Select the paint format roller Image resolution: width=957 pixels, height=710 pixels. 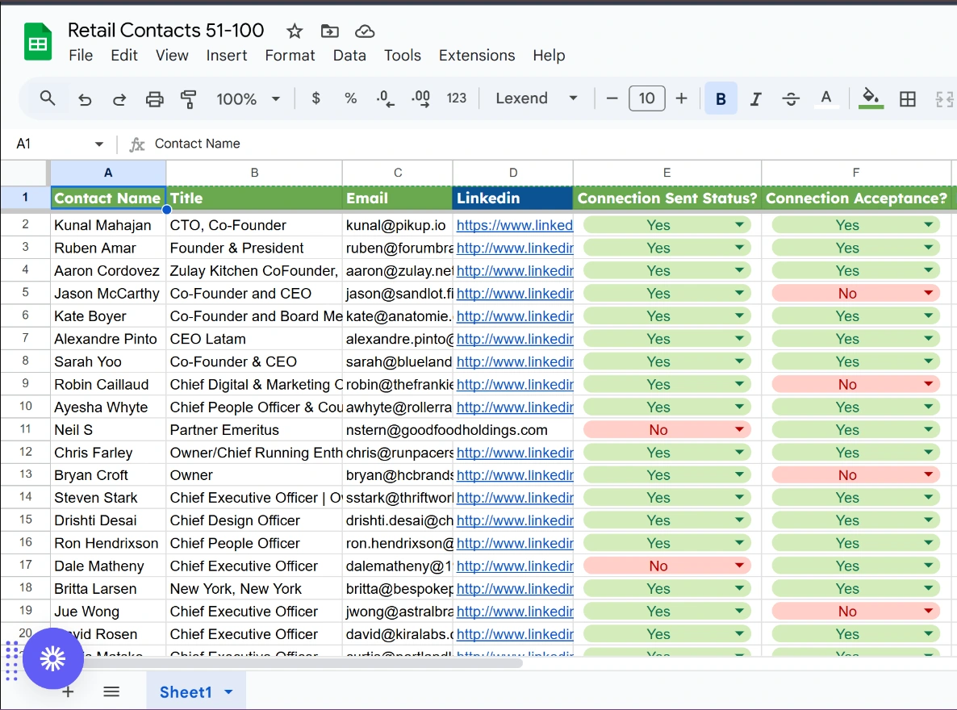(189, 99)
